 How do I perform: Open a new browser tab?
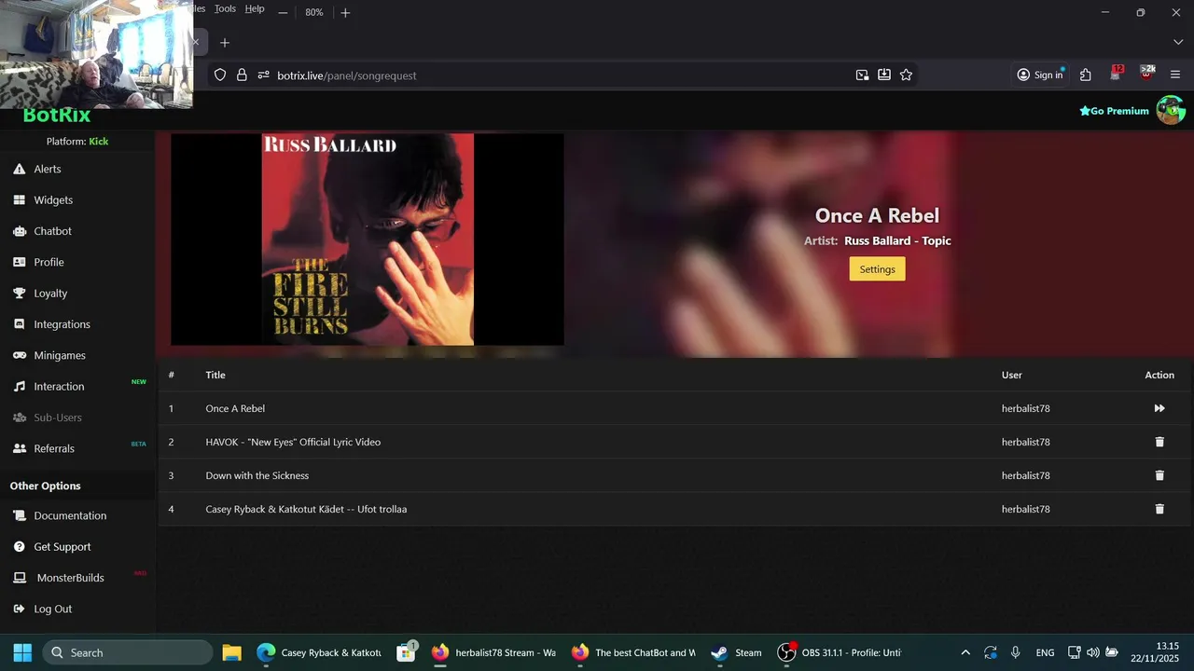pyautogui.click(x=225, y=43)
